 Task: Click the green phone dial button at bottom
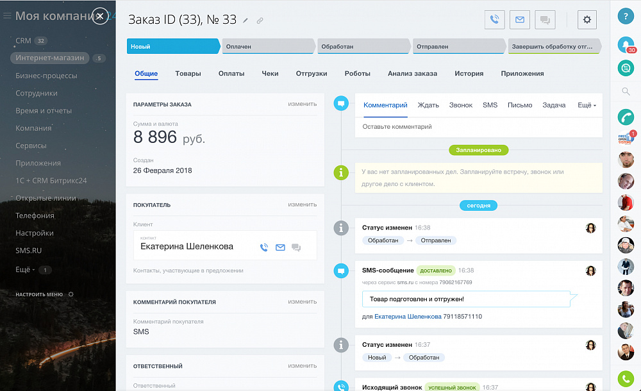[626, 379]
